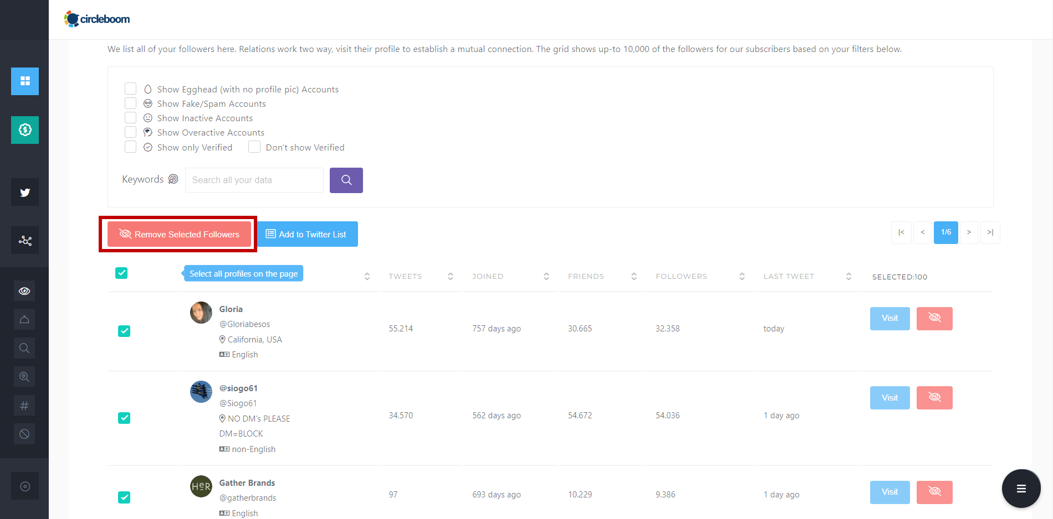Viewport: 1053px width, 519px height.
Task: Sort by the JOINED column arrows
Action: coord(546,276)
